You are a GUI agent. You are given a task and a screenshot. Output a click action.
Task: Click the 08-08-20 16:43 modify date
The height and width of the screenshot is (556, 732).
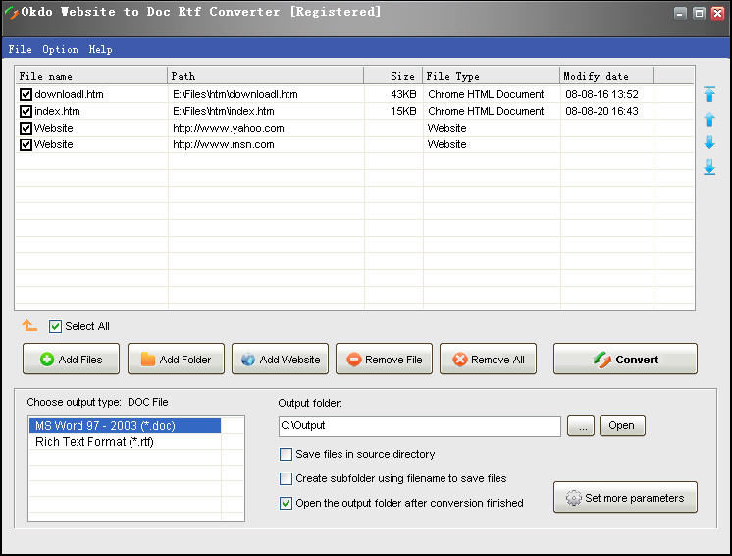click(601, 111)
